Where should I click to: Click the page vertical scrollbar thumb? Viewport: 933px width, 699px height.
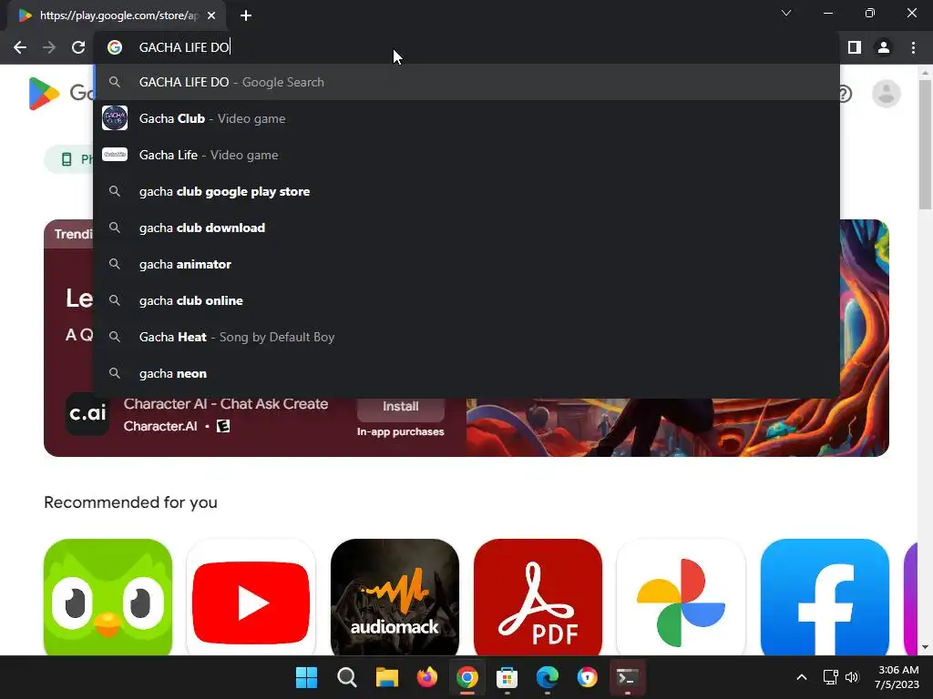(x=925, y=145)
